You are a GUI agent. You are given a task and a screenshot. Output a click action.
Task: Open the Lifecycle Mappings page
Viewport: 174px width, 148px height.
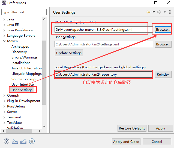pos(26,74)
